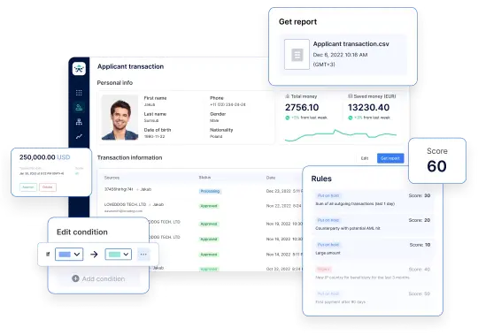Click green Approve button on 250,000.00 card
Viewport: 478px width, 335px height.
(x=28, y=187)
